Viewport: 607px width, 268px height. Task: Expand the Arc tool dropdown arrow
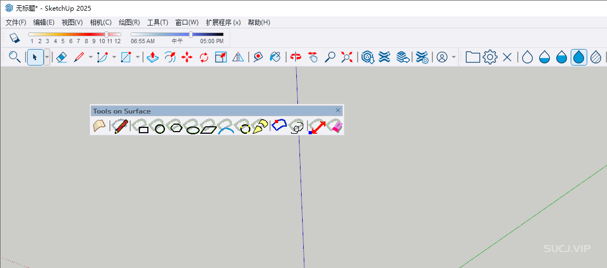pyautogui.click(x=114, y=58)
